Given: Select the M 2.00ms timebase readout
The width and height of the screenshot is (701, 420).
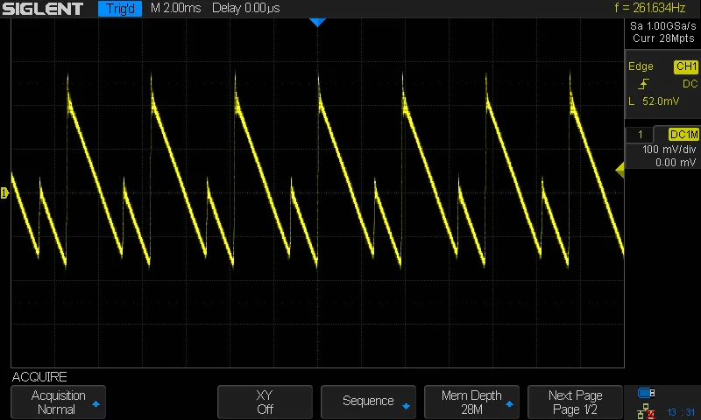Looking at the screenshot, I should [x=176, y=8].
